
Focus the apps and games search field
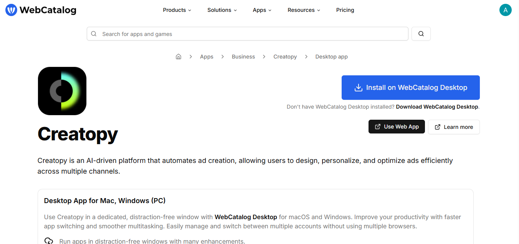[248, 34]
